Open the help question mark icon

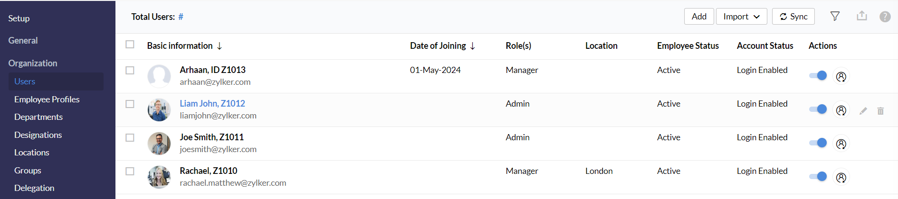pyautogui.click(x=885, y=17)
